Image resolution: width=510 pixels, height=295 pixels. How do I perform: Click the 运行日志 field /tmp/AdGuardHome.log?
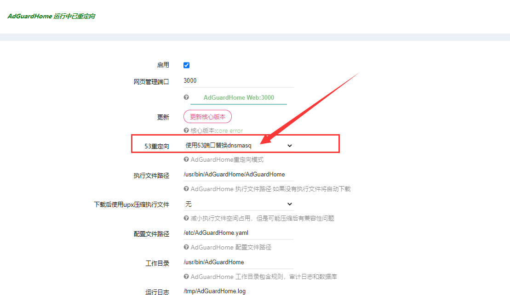[x=238, y=291]
